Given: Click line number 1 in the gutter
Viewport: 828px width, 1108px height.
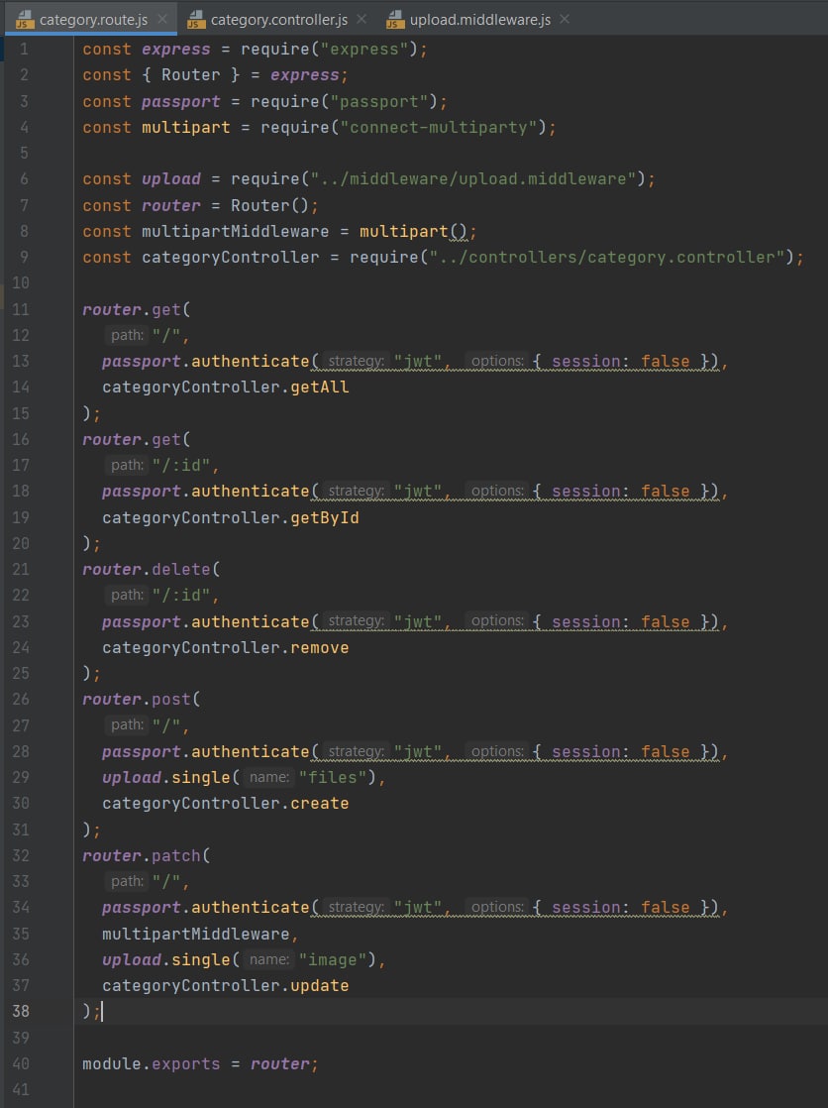Looking at the screenshot, I should (24, 50).
